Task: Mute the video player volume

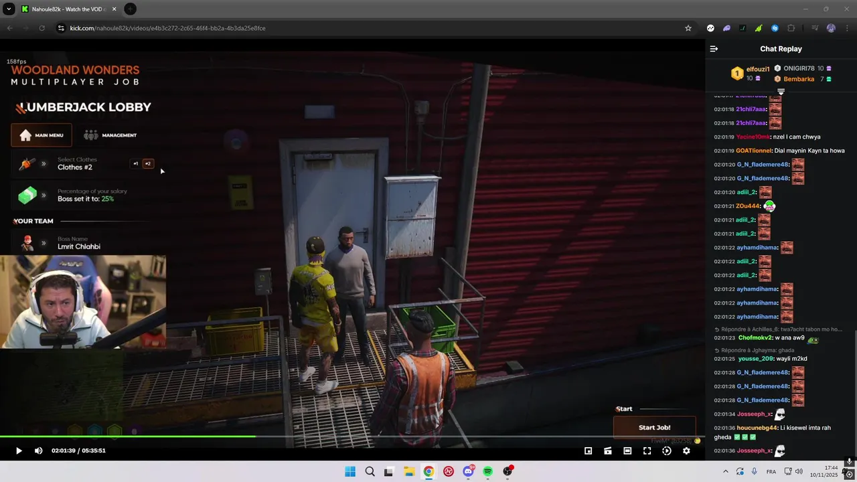Action: tap(38, 451)
